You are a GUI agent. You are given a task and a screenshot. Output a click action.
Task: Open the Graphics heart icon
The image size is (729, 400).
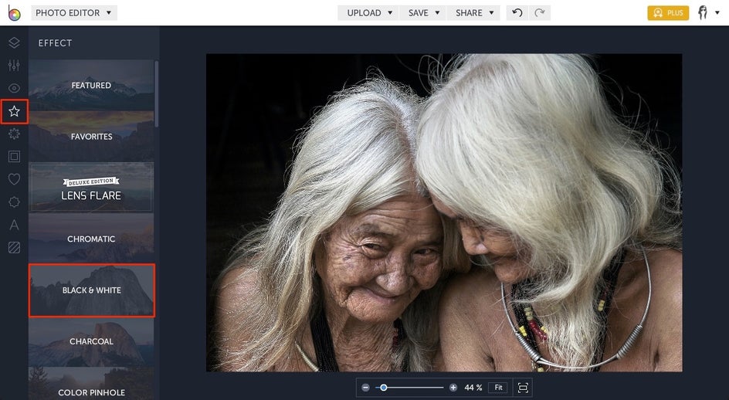14,179
